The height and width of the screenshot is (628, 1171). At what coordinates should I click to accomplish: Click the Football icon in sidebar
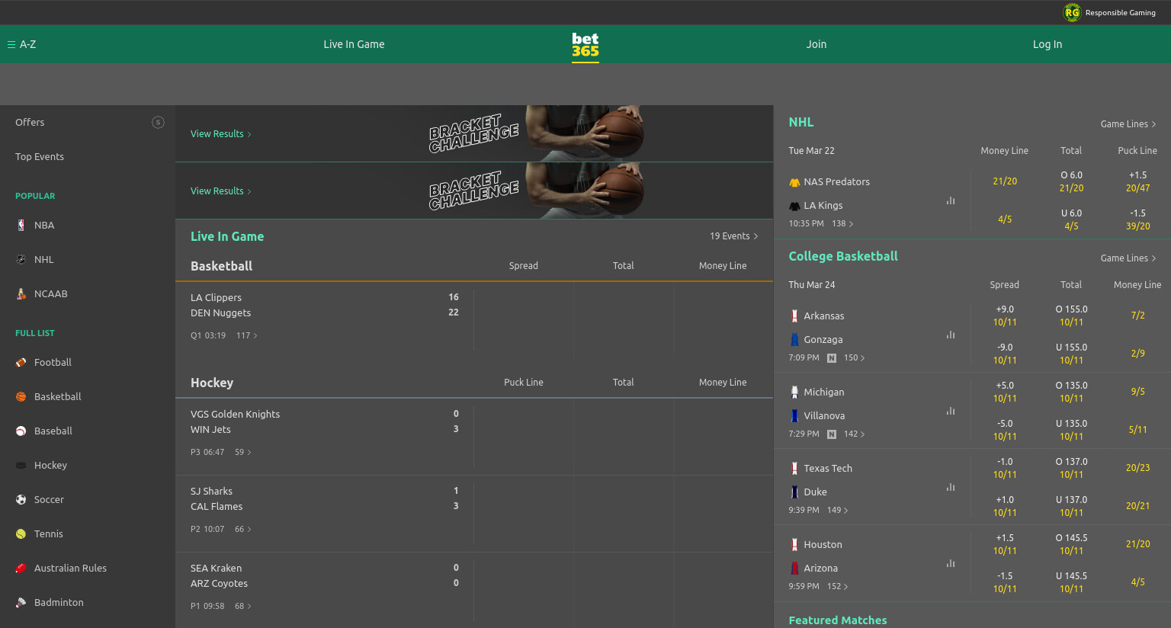tap(21, 362)
